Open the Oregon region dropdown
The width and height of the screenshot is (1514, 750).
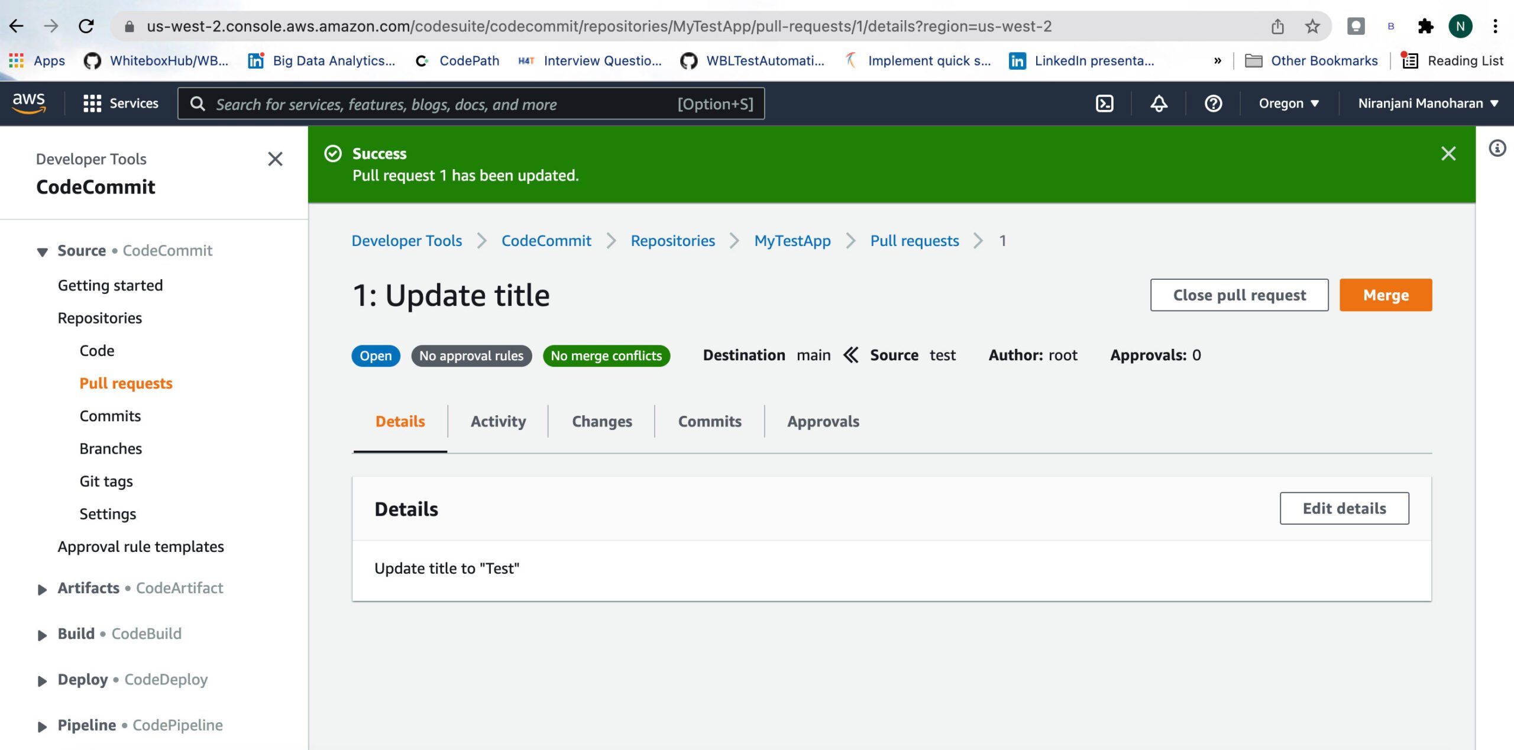(1289, 104)
